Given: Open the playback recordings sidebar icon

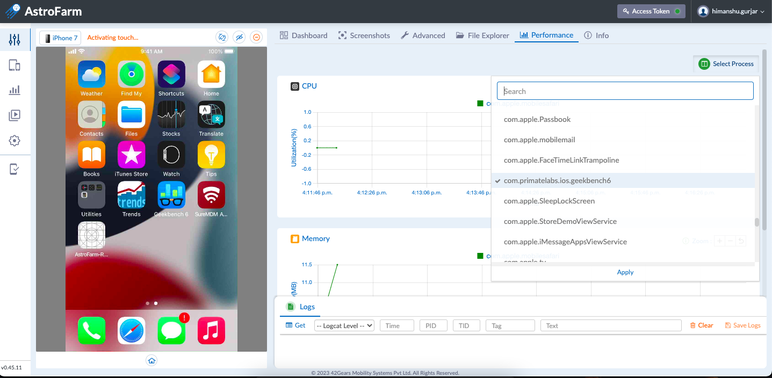Looking at the screenshot, I should click(15, 115).
